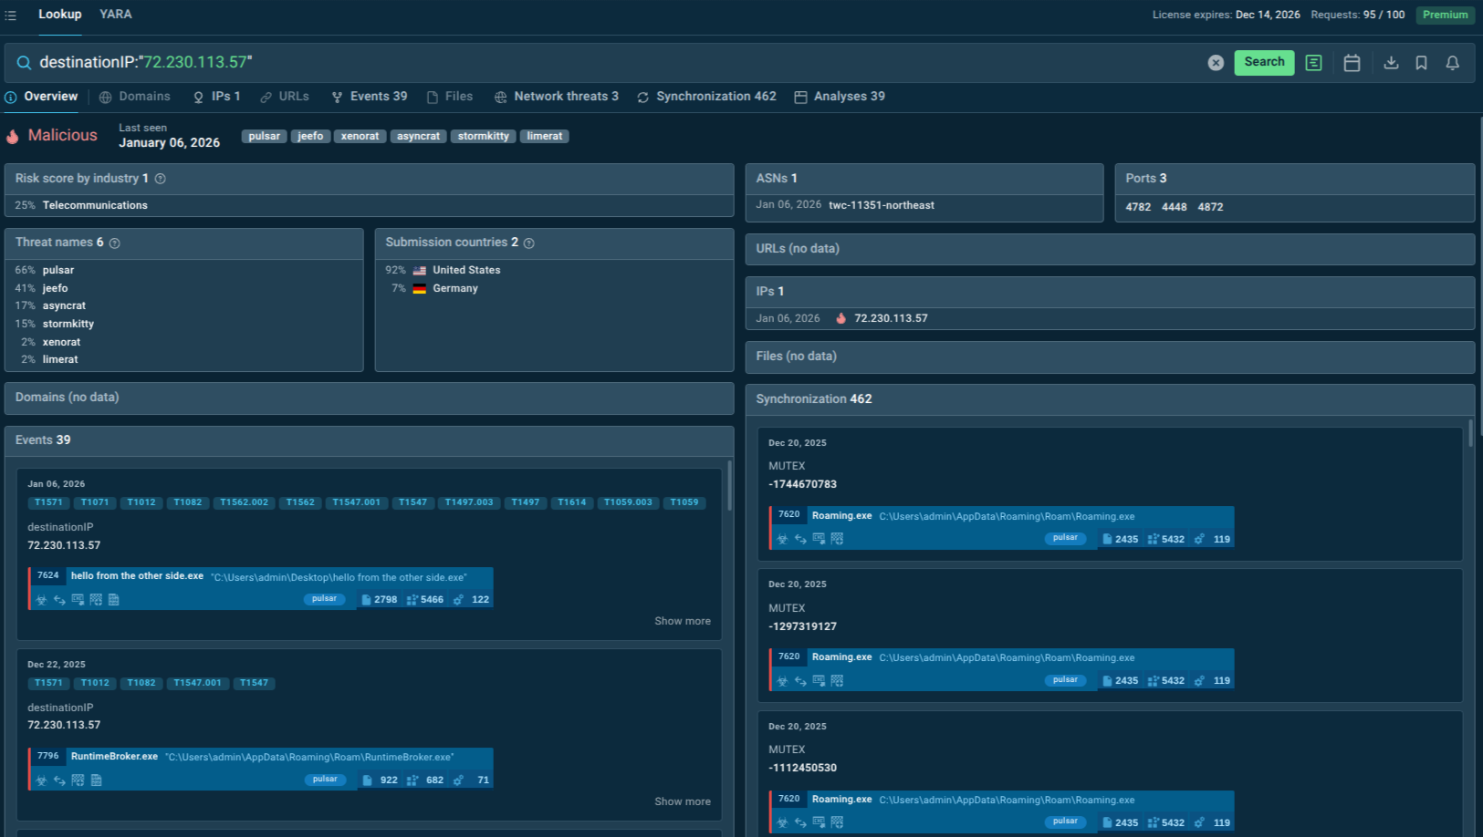
Task: Open the bookmarks icon near the bell
Action: [x=1421, y=63]
